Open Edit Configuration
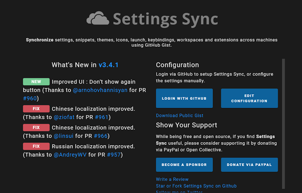The width and height of the screenshot is (302, 193). pyautogui.click(x=249, y=98)
